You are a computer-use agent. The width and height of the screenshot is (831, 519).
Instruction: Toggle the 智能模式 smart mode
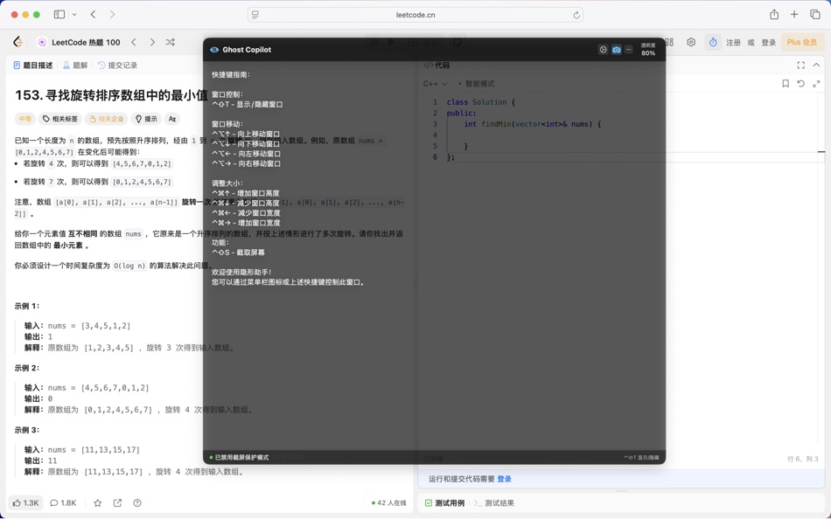(476, 84)
